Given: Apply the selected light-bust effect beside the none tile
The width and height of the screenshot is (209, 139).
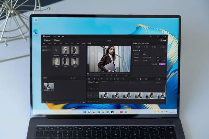Looking at the screenshot, I should pyautogui.click(x=65, y=50).
